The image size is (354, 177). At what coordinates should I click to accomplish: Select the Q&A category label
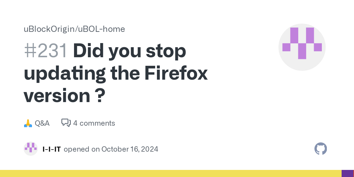tap(42, 123)
